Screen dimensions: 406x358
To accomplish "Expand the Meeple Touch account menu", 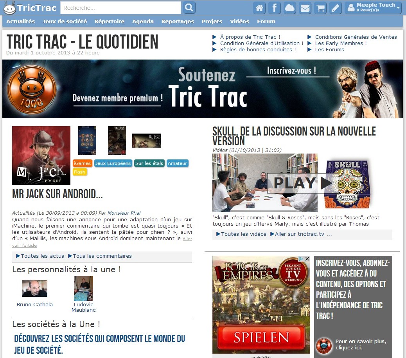I will pos(373,8).
